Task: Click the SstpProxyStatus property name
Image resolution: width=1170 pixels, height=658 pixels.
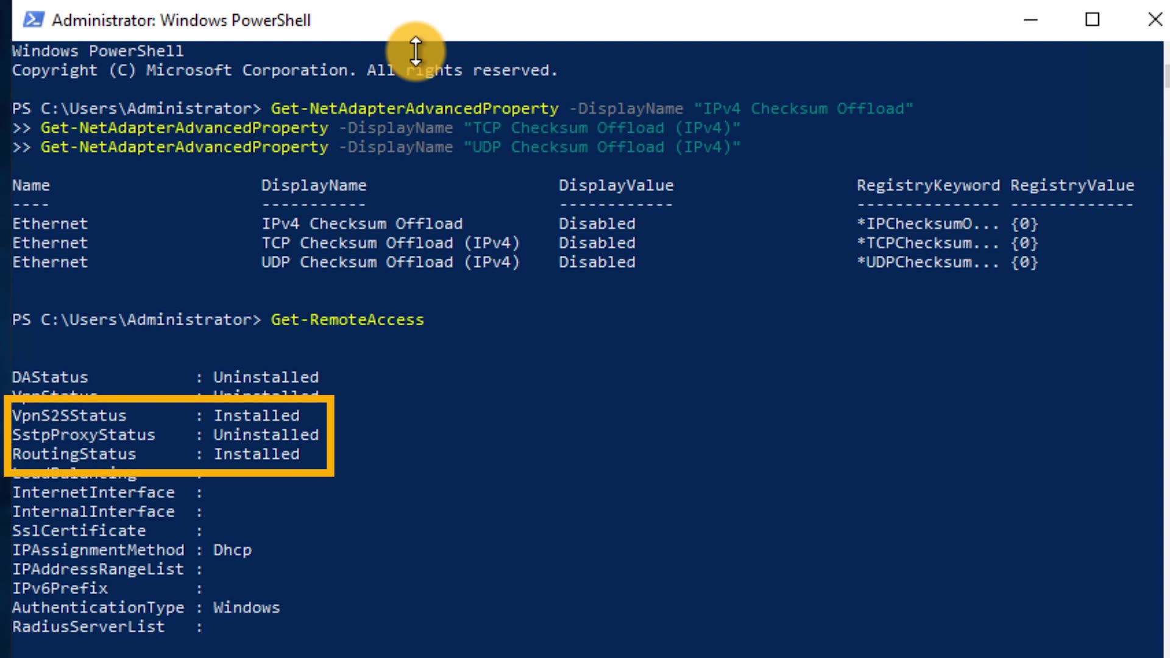Action: pos(83,435)
